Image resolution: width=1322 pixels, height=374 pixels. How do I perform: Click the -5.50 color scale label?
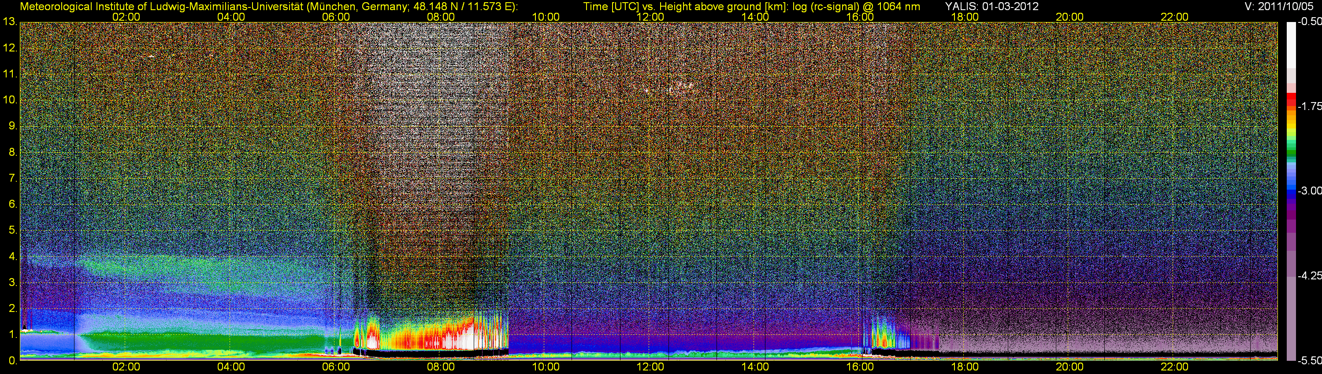pyautogui.click(x=1309, y=361)
